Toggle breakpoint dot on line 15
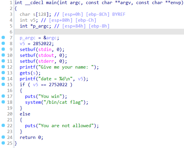 pos(3,84)
